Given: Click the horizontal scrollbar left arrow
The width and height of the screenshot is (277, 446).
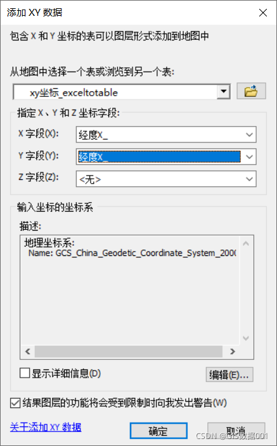Looking at the screenshot, I should pos(28,352).
